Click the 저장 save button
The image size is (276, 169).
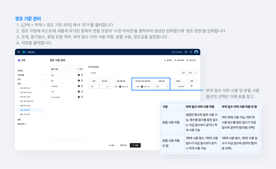click(135, 145)
